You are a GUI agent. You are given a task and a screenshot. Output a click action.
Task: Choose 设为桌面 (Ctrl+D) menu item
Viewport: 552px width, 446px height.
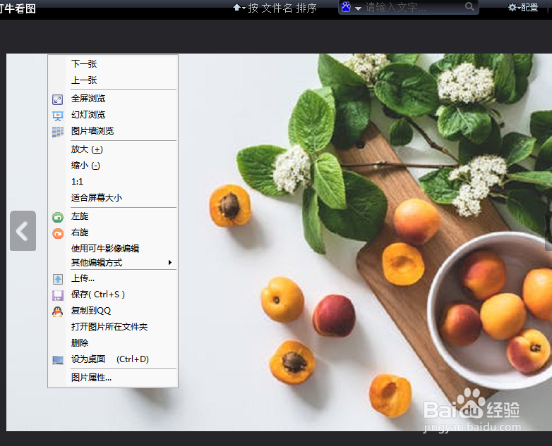click(113, 359)
